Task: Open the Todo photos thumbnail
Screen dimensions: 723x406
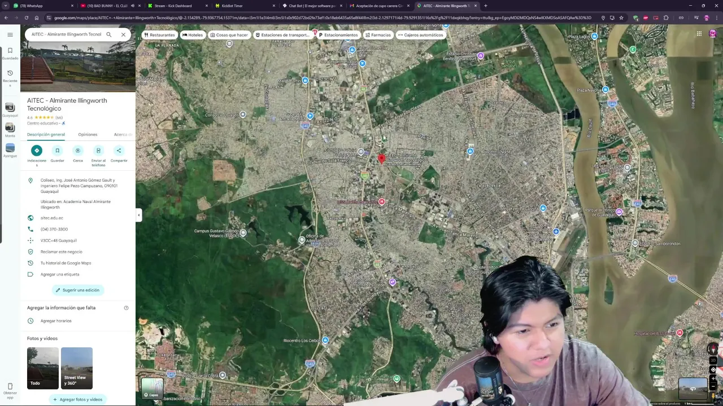Action: [43, 368]
